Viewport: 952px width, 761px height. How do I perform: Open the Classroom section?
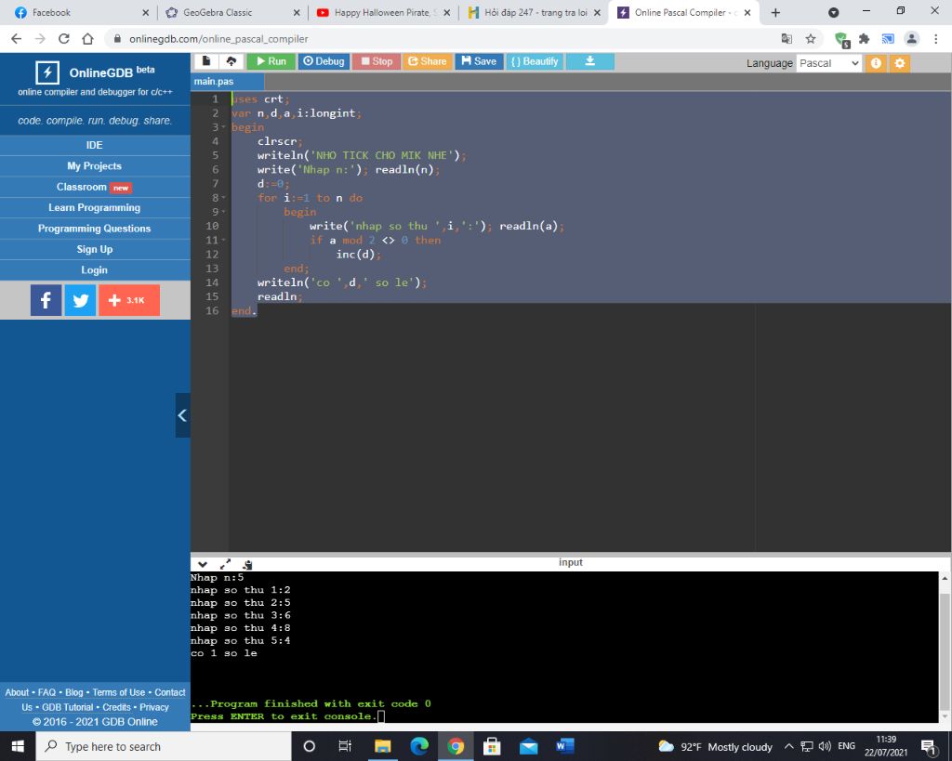(95, 187)
